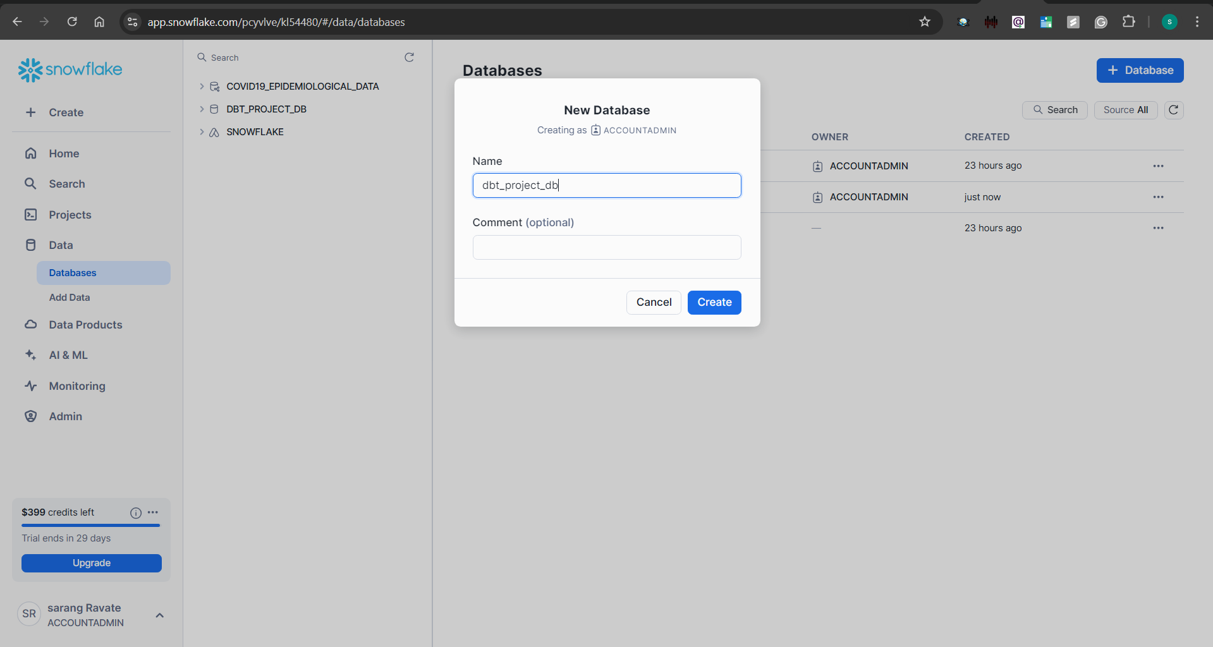1213x647 pixels.
Task: Bookmark this page with star icon
Action: click(x=925, y=22)
